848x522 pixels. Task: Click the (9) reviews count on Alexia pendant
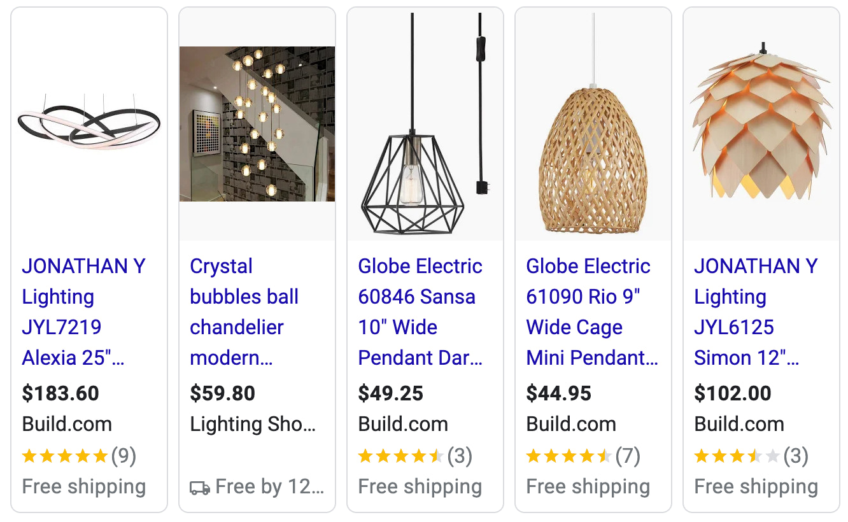point(125,456)
